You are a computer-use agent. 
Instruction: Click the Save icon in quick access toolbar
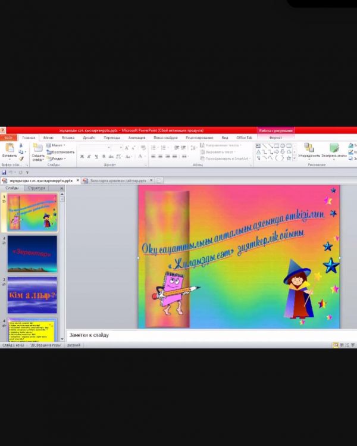[x=5, y=172]
